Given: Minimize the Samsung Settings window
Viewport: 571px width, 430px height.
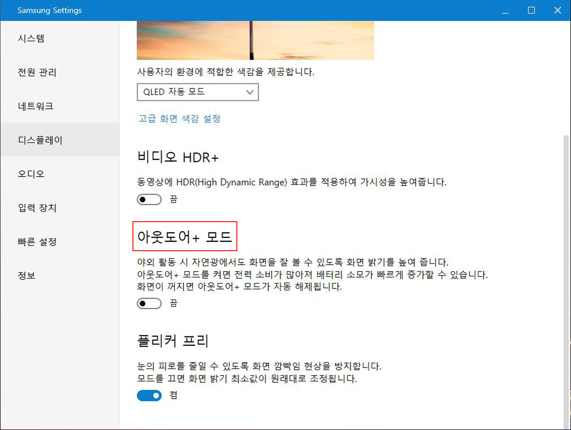Looking at the screenshot, I should (x=505, y=10).
